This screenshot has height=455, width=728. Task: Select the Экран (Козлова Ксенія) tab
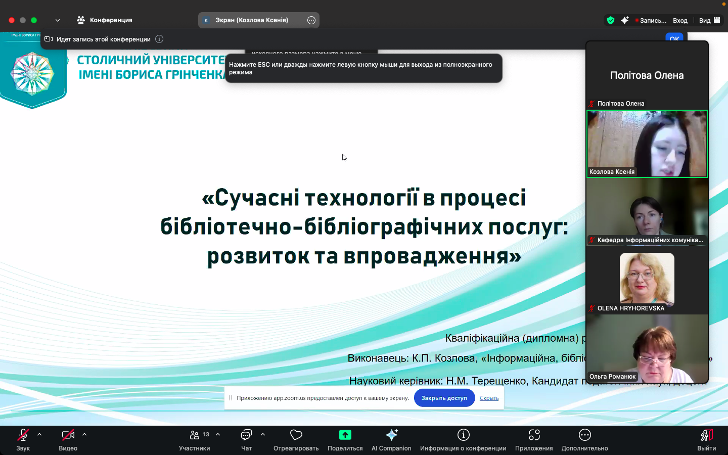coord(251,20)
